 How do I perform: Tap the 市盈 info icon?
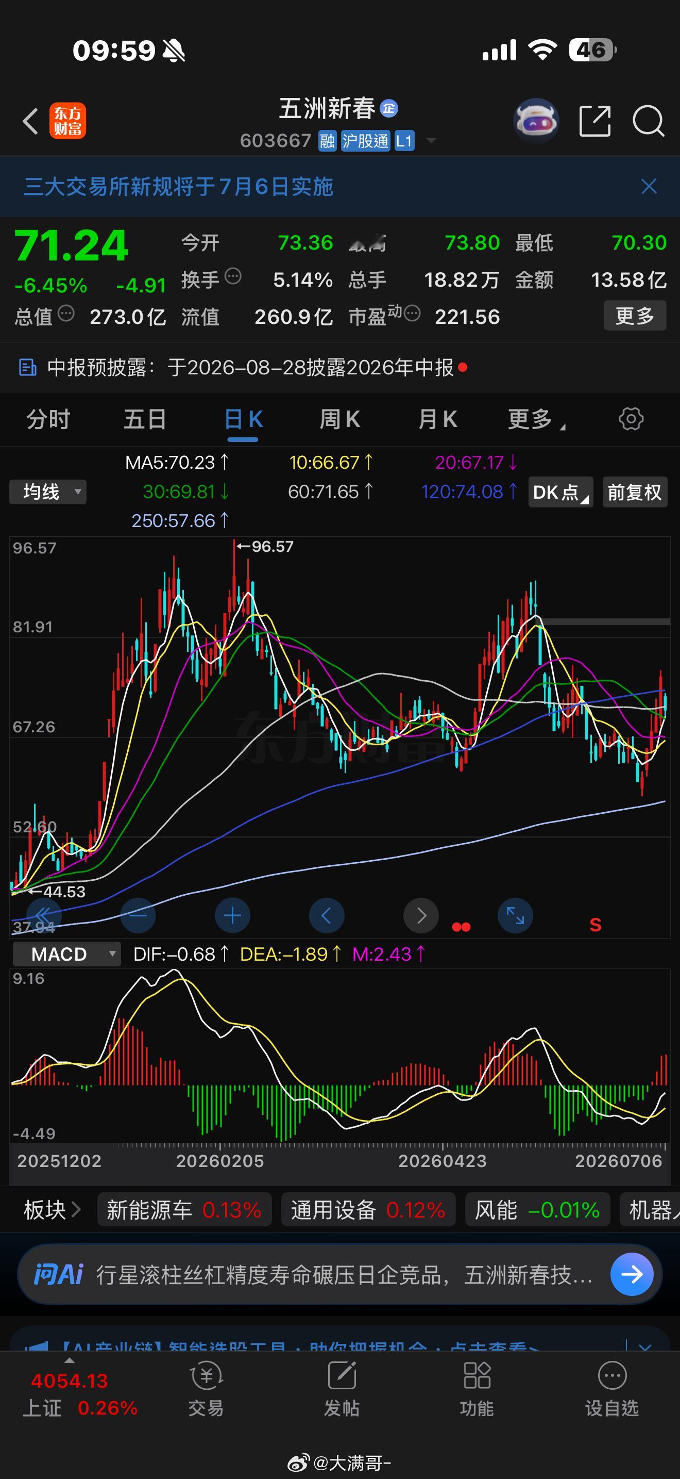click(412, 314)
